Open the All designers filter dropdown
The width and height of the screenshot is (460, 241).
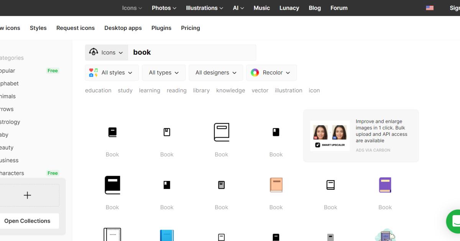coord(216,73)
